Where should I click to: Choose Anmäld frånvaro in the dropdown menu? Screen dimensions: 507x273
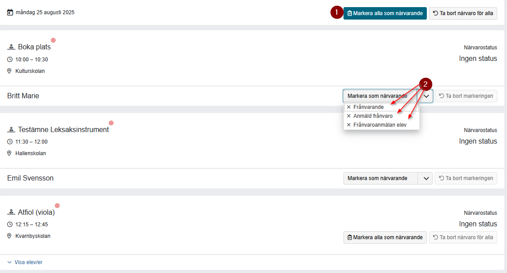pos(372,116)
